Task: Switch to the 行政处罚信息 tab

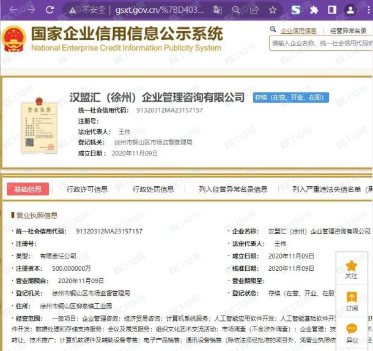Action: pos(153,189)
